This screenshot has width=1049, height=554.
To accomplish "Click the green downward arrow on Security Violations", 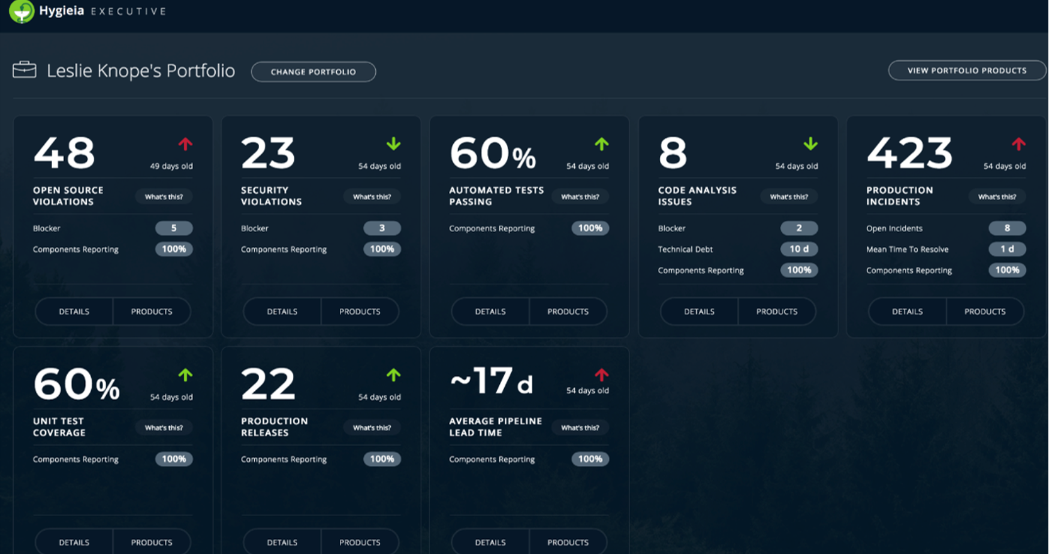I will pyautogui.click(x=394, y=144).
